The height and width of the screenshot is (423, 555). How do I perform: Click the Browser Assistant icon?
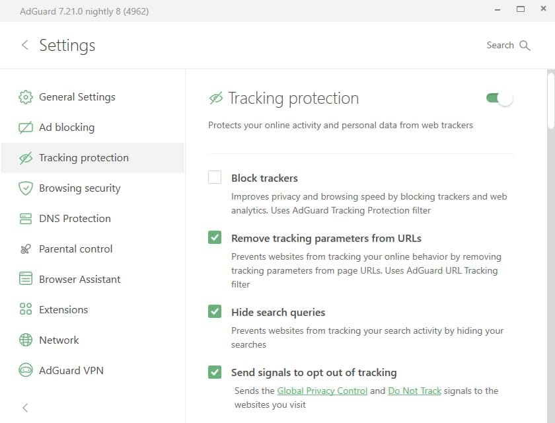(26, 280)
